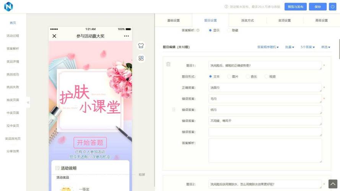Select 首页 in left sidebar
Viewport: 340px width, 191px height.
pyautogui.click(x=13, y=23)
